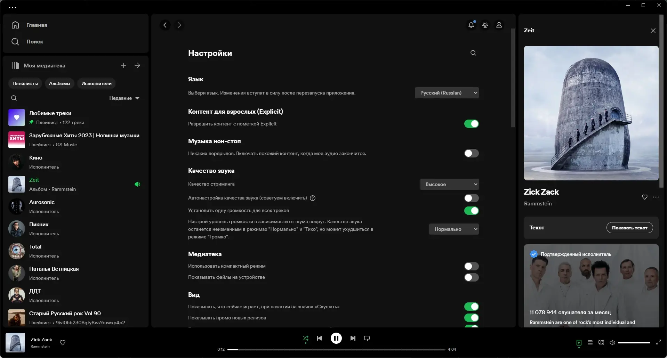Click the track progress bar

tap(336, 349)
